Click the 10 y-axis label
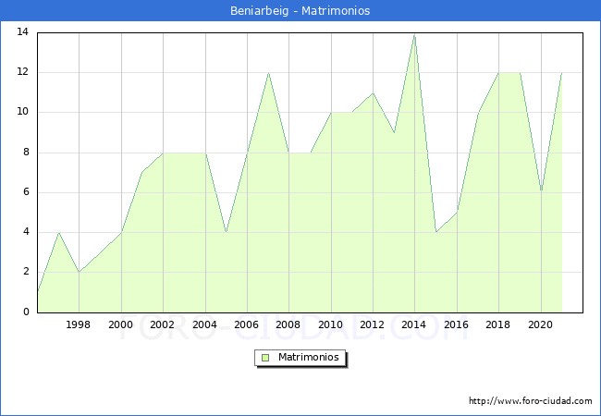The height and width of the screenshot is (416, 601). (23, 112)
